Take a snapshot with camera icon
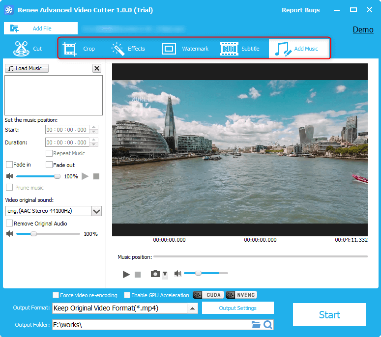381x337 pixels. (155, 274)
